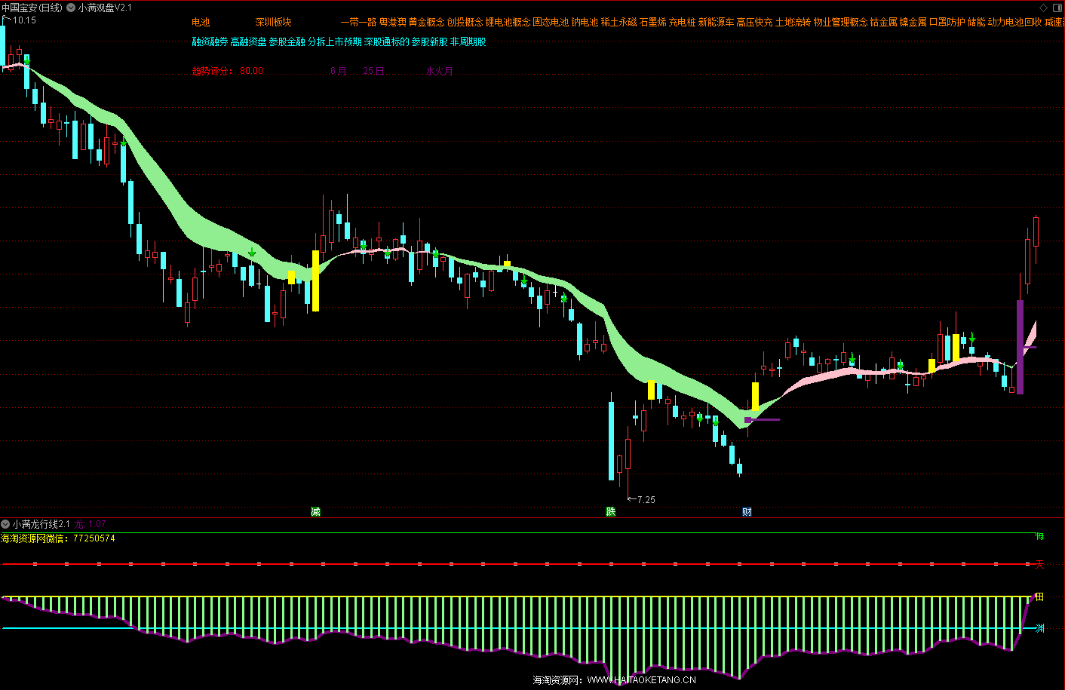Click the 镍金属 concept tag
Viewport: 1065px width, 690px height.
[913, 23]
